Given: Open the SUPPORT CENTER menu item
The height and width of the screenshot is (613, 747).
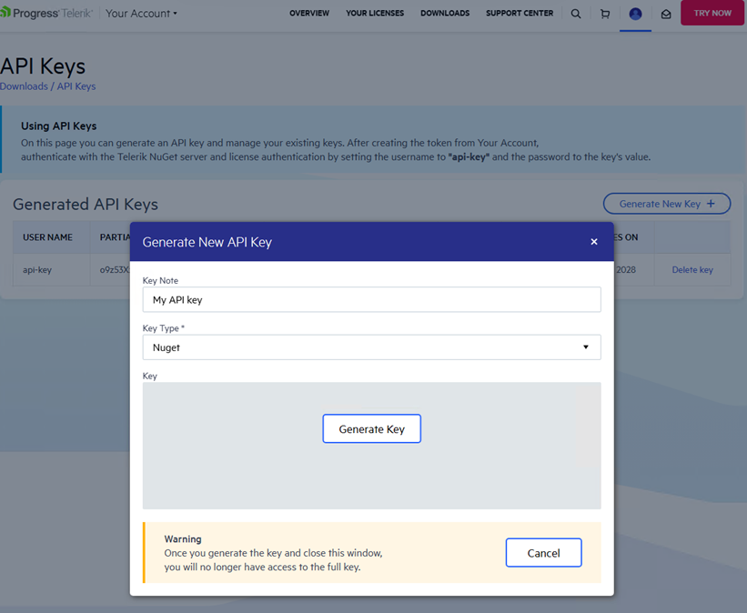Looking at the screenshot, I should (x=519, y=13).
